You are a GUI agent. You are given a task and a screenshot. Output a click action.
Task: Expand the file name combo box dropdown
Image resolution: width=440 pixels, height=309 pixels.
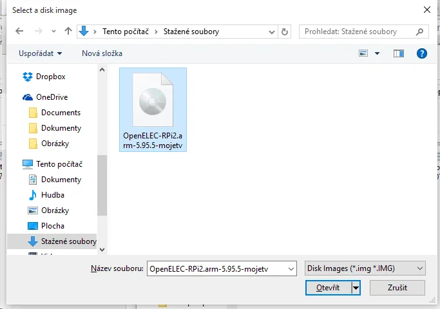pyautogui.click(x=291, y=269)
